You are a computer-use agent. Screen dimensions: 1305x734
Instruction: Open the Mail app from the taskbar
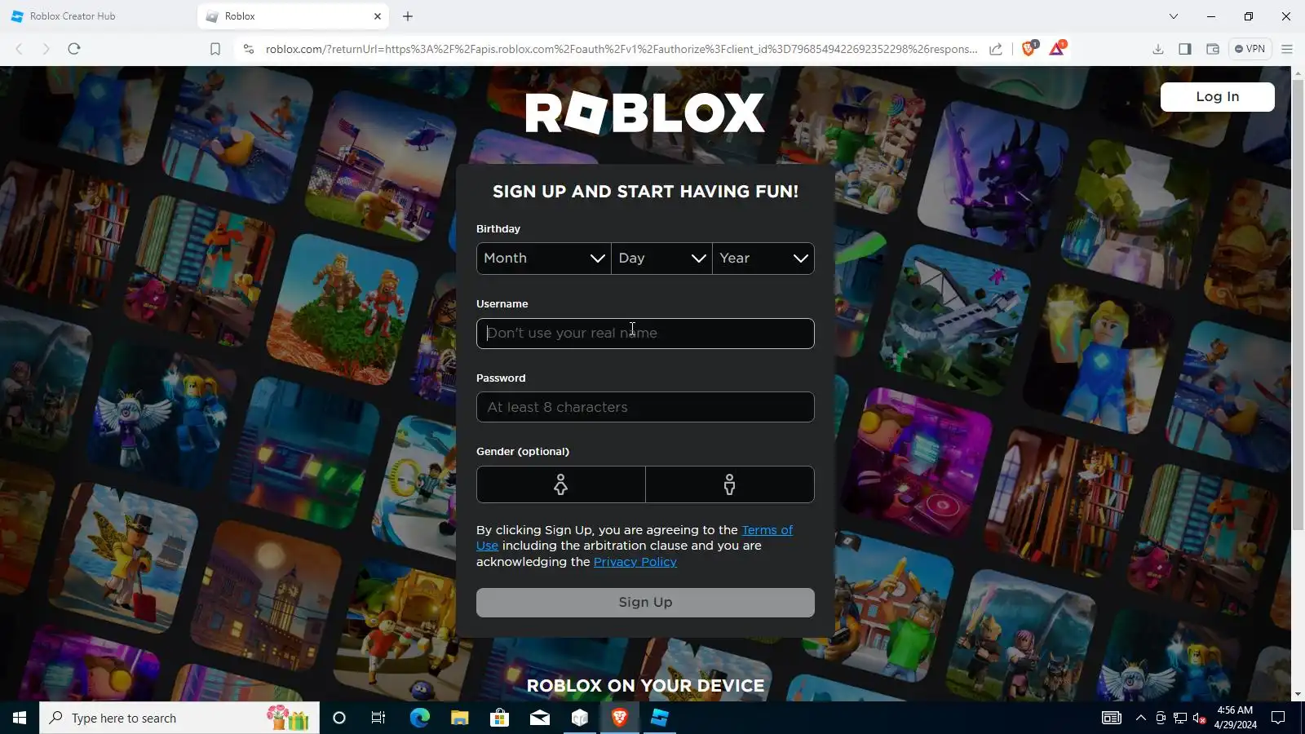(540, 718)
